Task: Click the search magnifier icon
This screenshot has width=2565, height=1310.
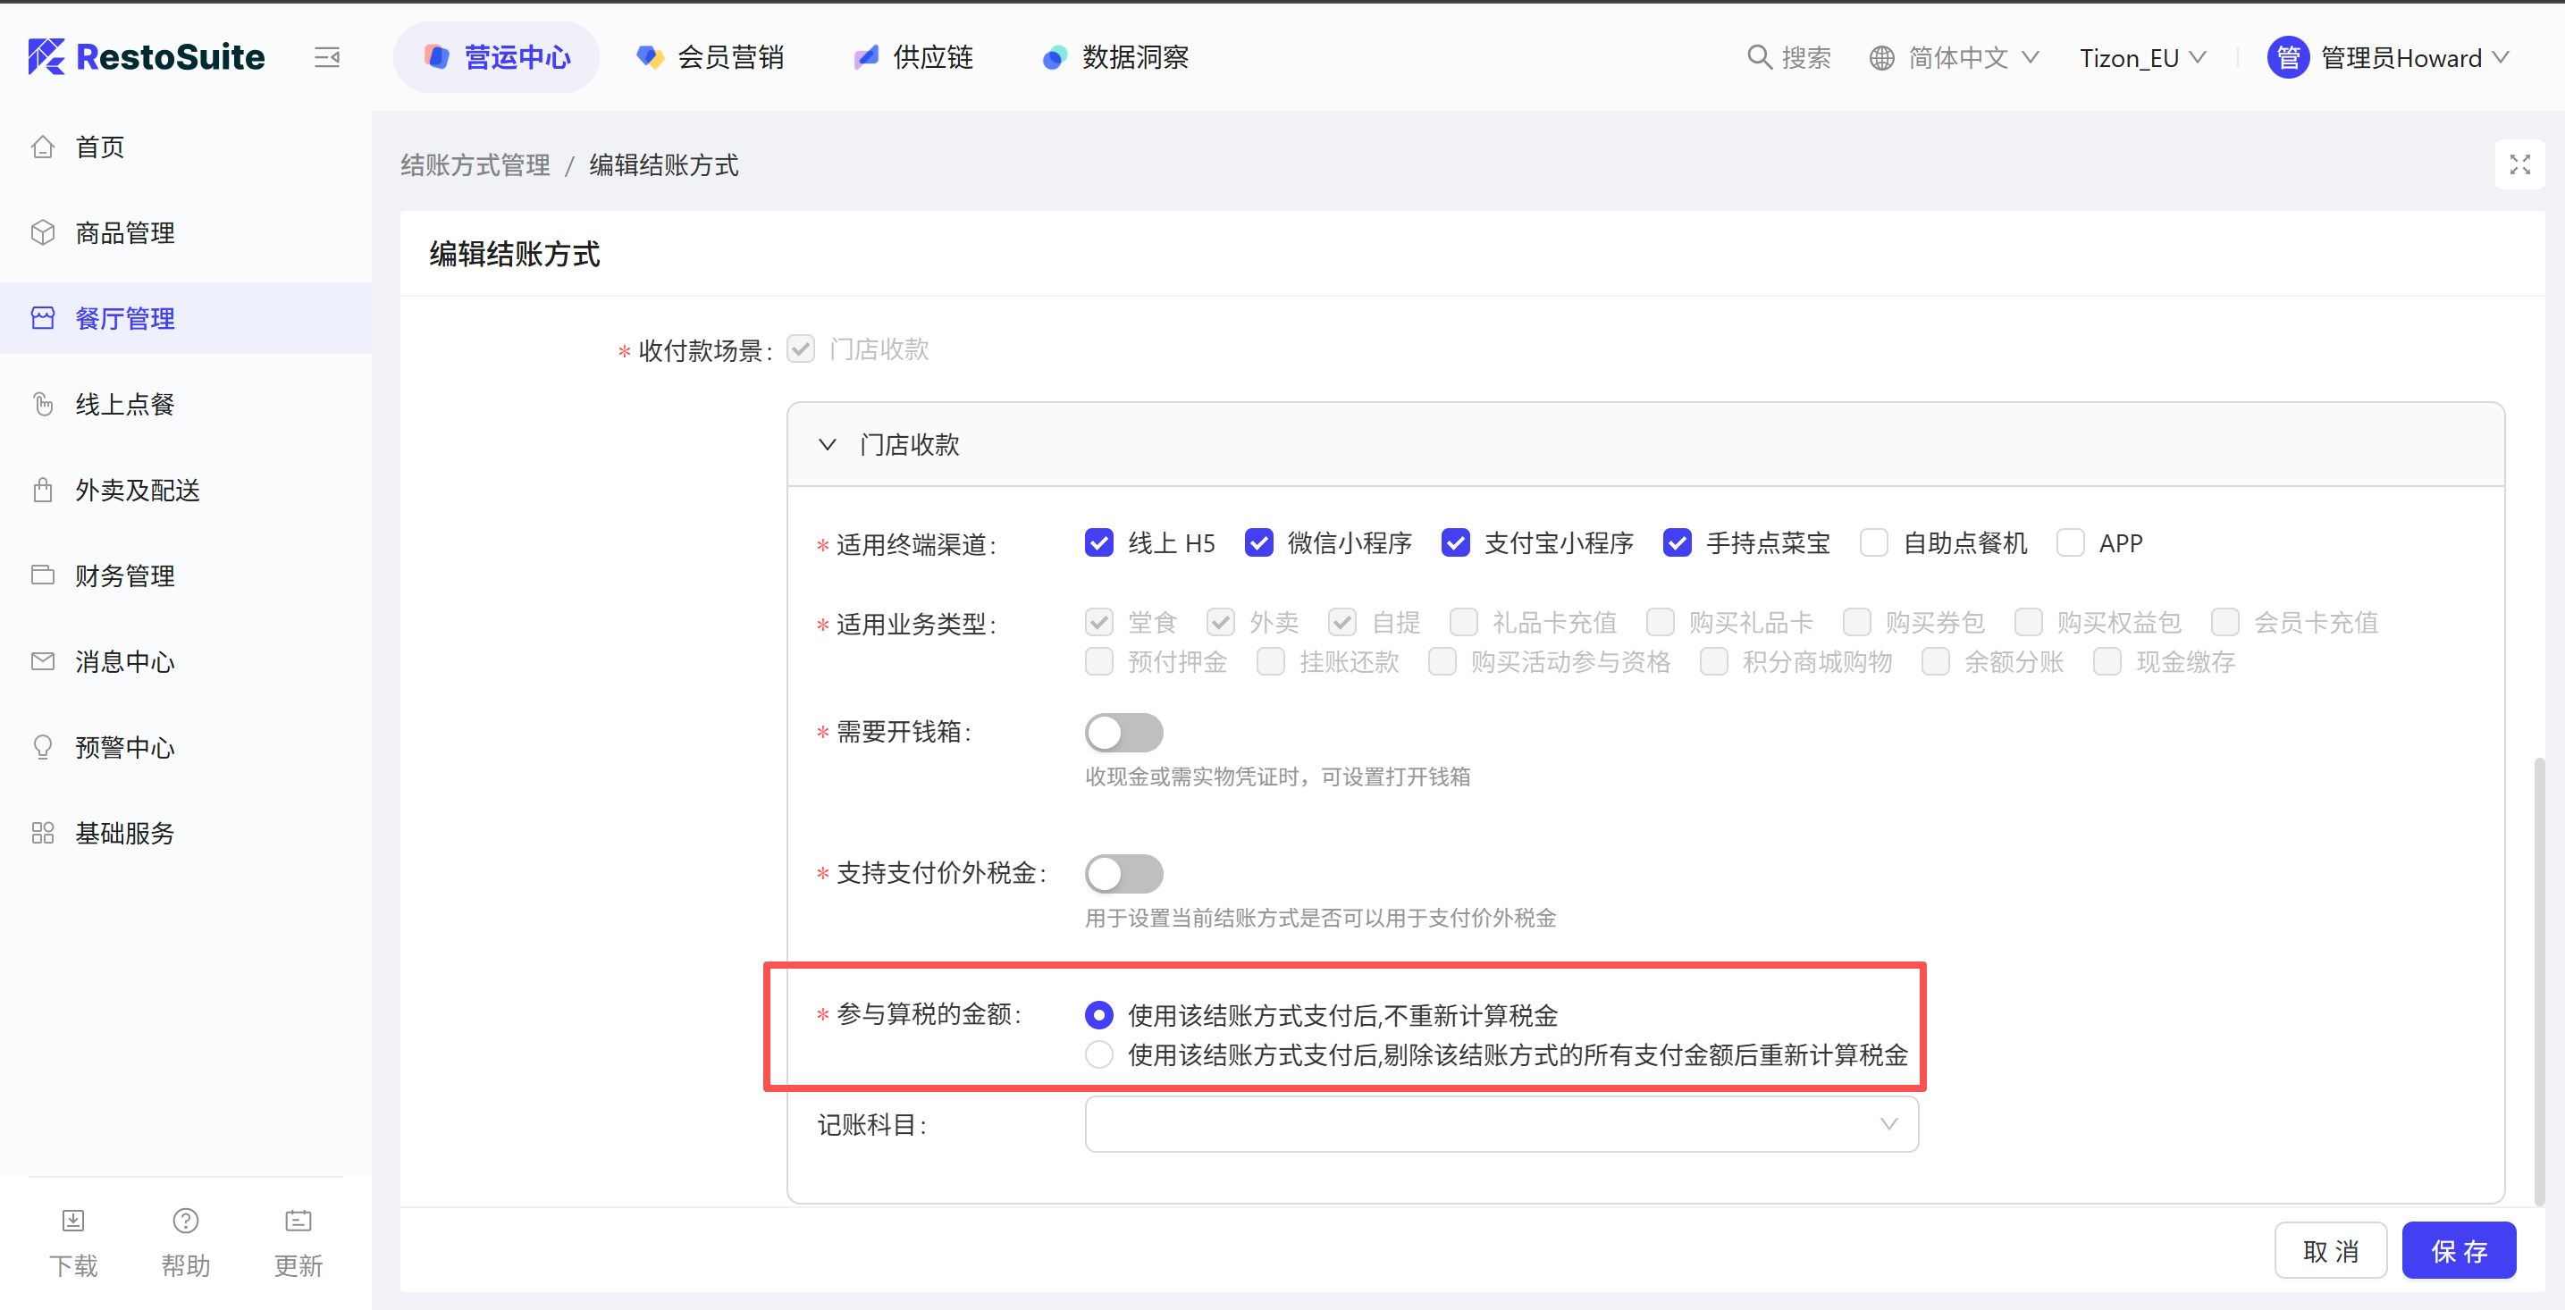Action: (1759, 58)
